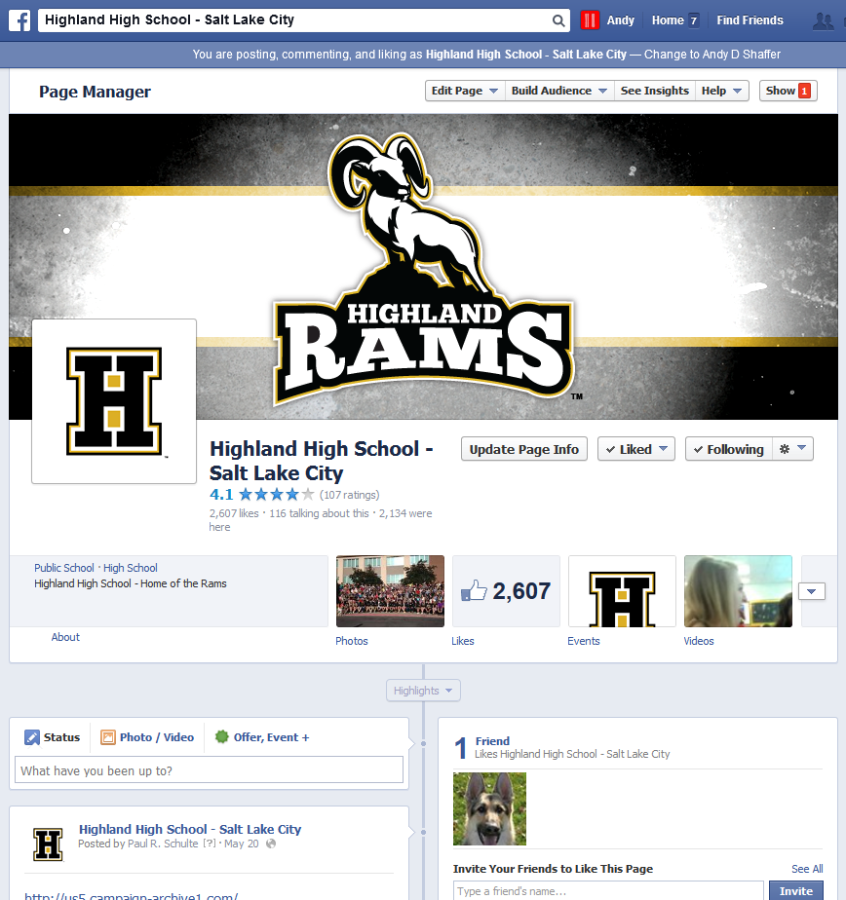This screenshot has height=900, width=846.
Task: Open the About link
Action: pos(65,637)
